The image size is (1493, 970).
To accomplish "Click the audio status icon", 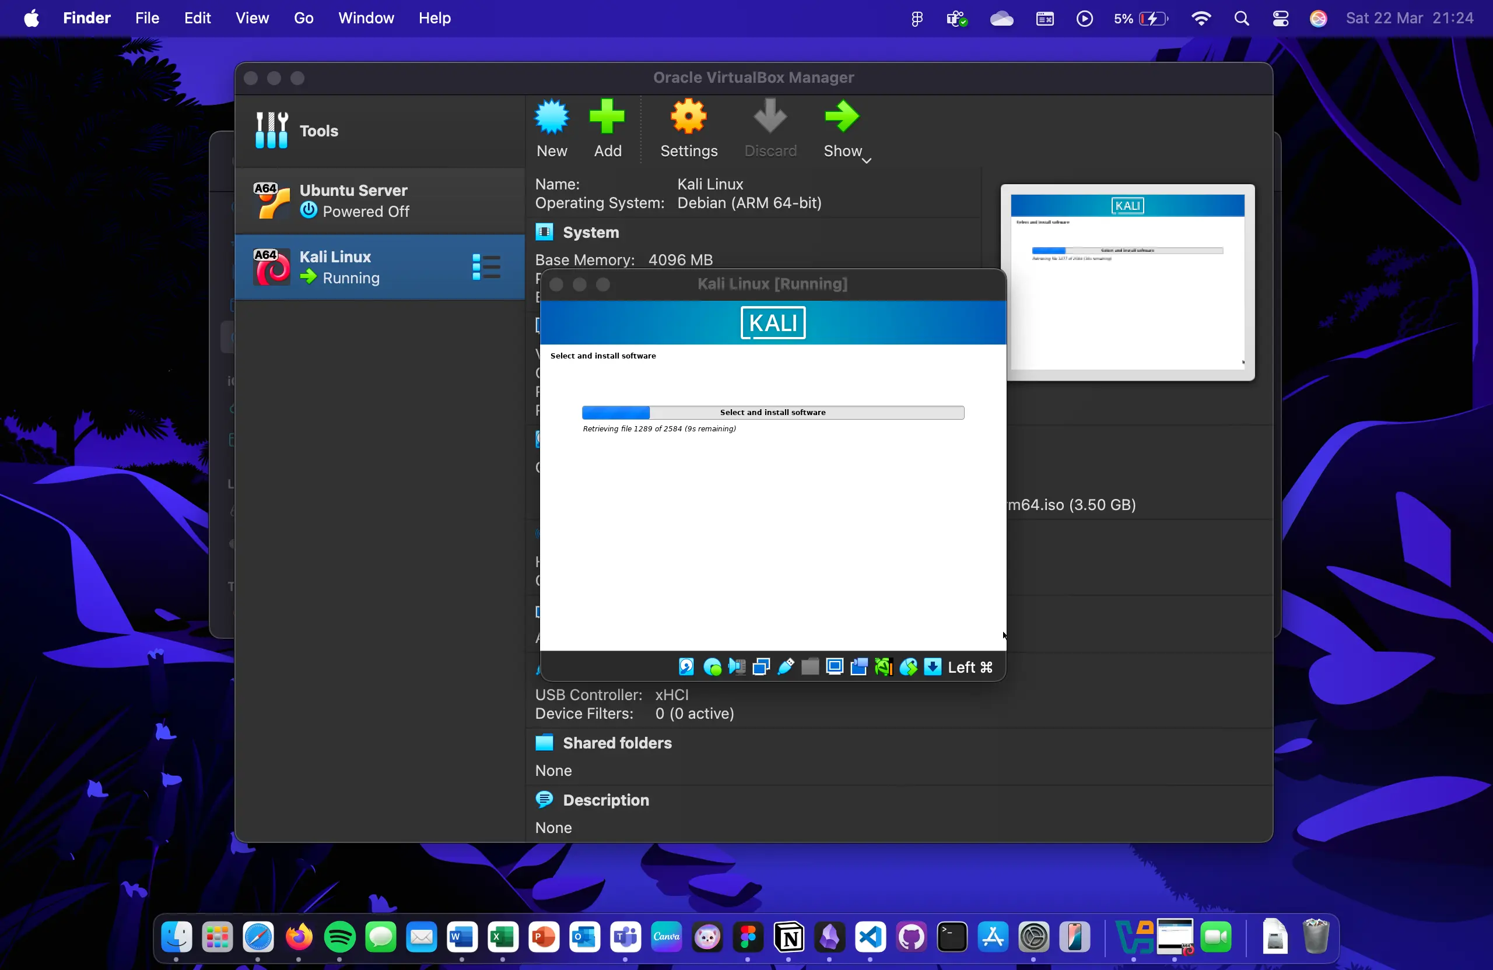I will coord(736,666).
